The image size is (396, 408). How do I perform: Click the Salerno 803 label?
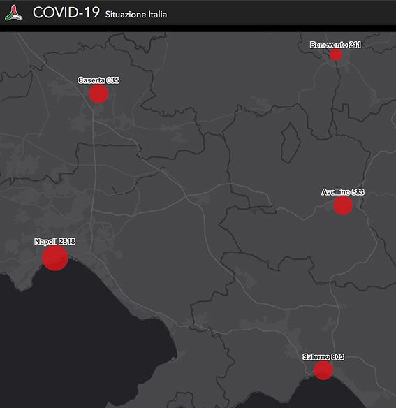323,357
